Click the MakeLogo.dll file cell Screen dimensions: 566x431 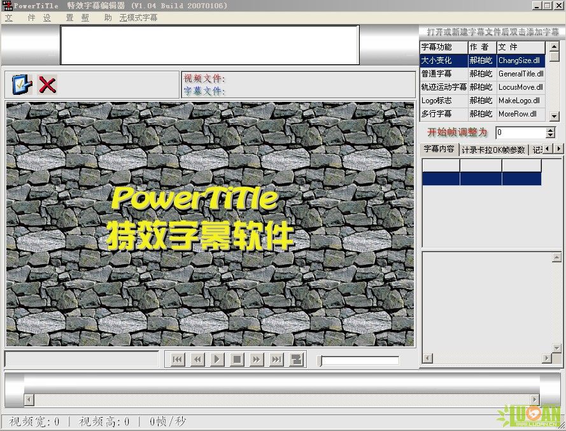coord(521,101)
